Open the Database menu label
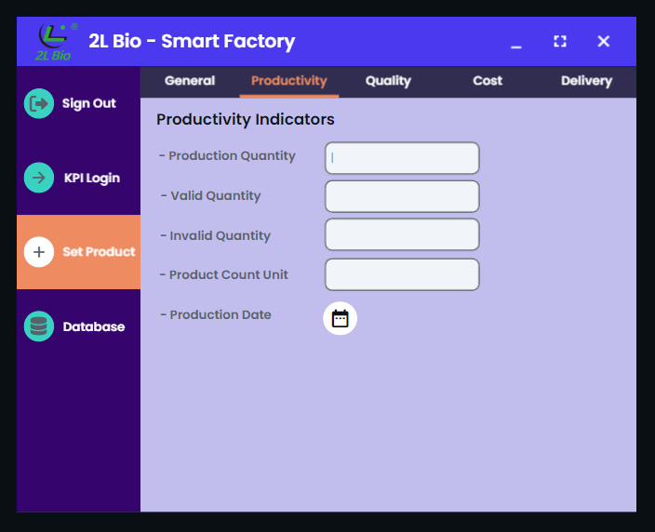The image size is (655, 532). pyautogui.click(x=94, y=326)
